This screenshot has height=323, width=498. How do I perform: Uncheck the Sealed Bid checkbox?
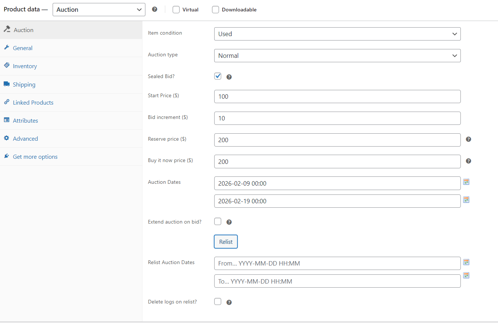point(218,76)
